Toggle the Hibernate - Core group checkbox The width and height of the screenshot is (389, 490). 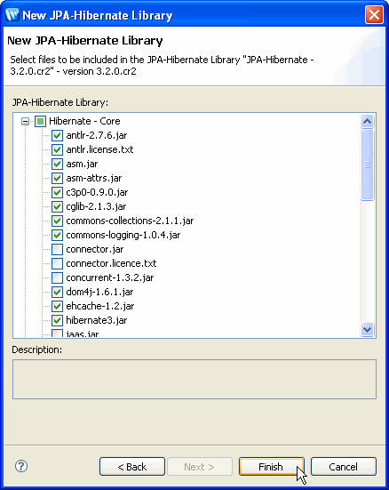click(40, 121)
